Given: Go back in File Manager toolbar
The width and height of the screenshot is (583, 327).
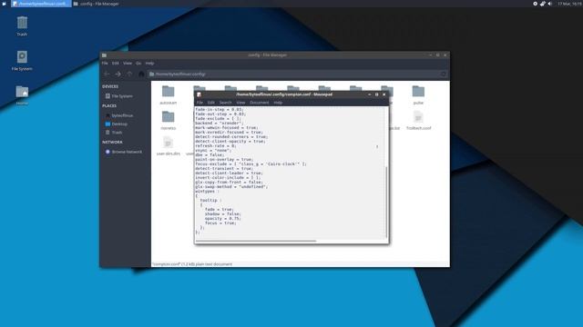Looking at the screenshot, I should click(107, 74).
